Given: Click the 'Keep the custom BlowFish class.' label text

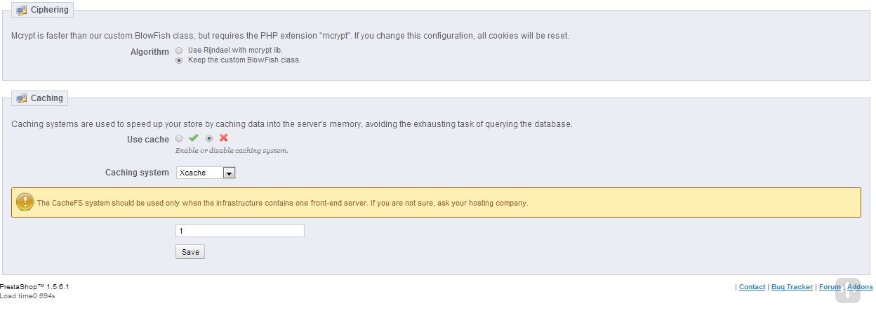Looking at the screenshot, I should tap(244, 60).
